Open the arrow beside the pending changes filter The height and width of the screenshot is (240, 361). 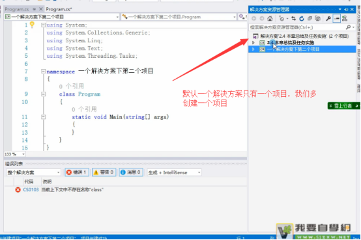pos(287,19)
